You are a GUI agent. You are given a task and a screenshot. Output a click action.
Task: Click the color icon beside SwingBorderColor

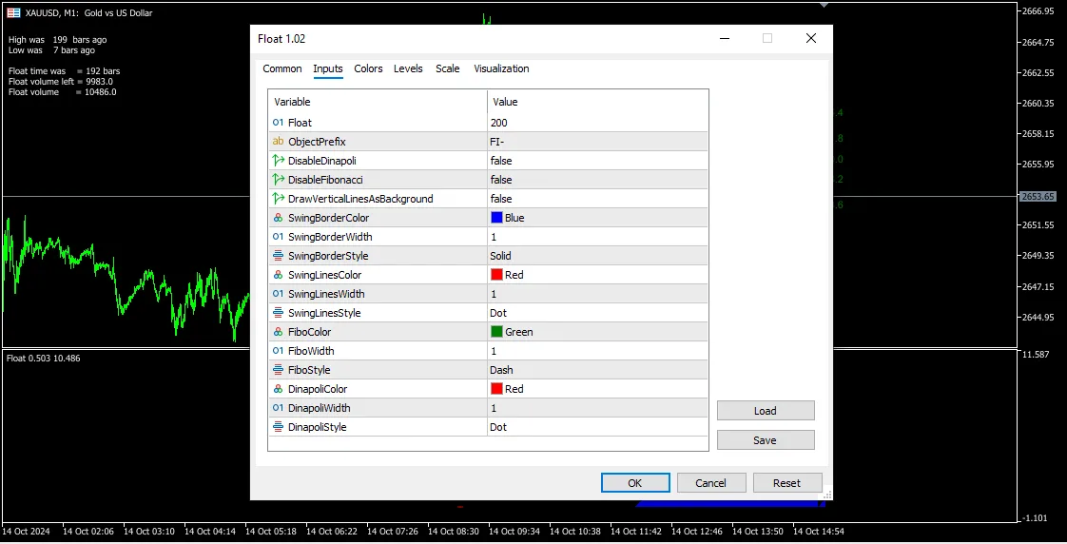click(278, 218)
